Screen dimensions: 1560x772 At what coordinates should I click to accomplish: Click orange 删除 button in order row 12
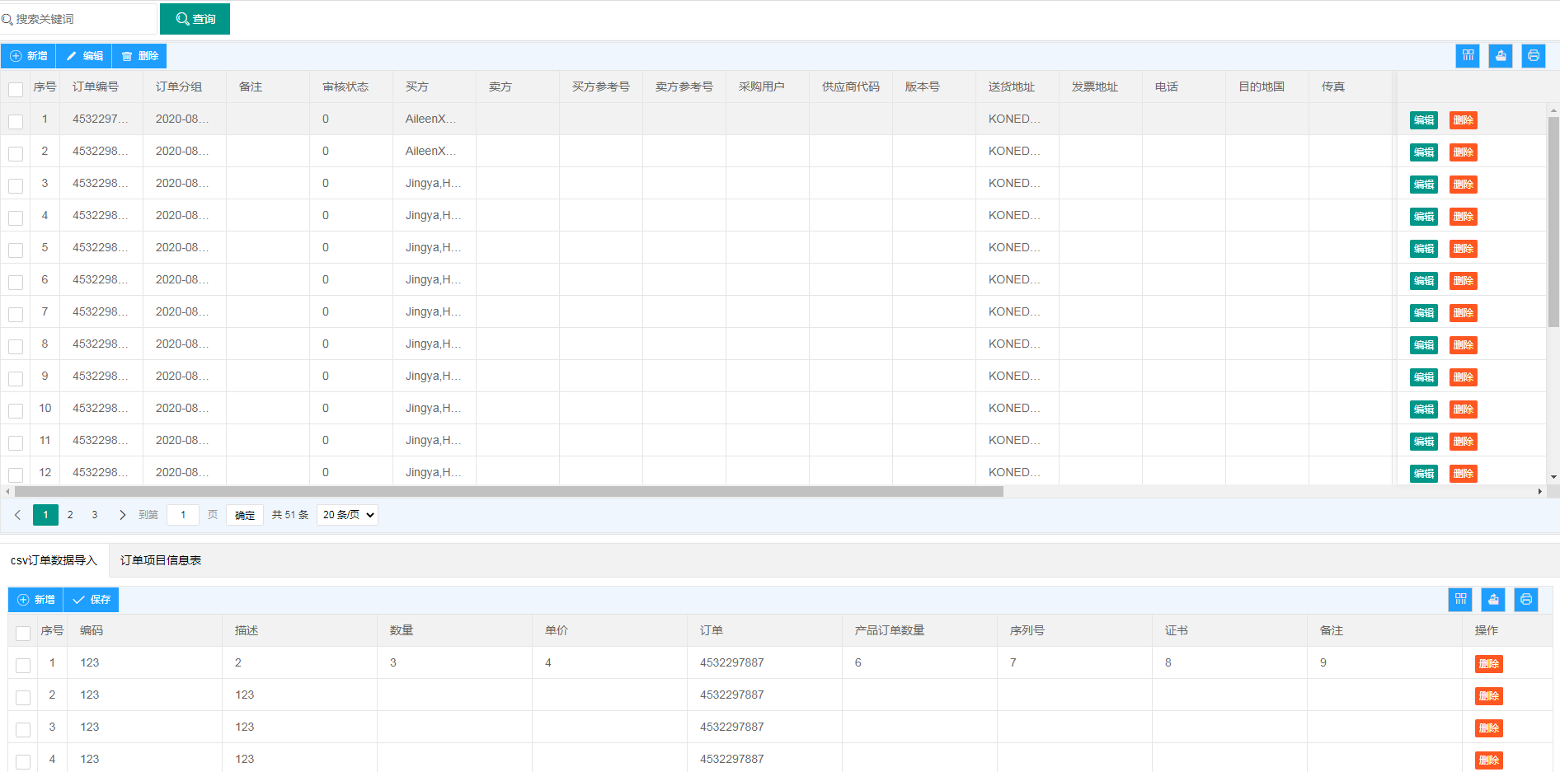click(1464, 474)
